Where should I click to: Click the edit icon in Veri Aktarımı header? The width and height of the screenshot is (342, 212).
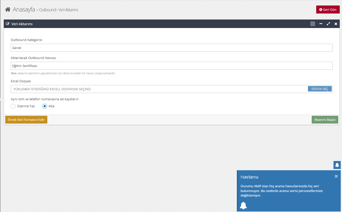pyautogui.click(x=8, y=24)
